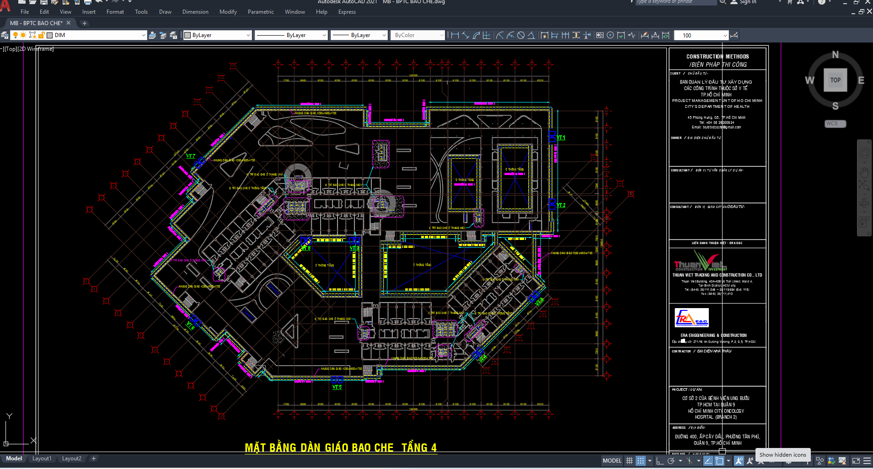Toggle snap mode in status bar
The height and width of the screenshot is (469, 873).
641,461
